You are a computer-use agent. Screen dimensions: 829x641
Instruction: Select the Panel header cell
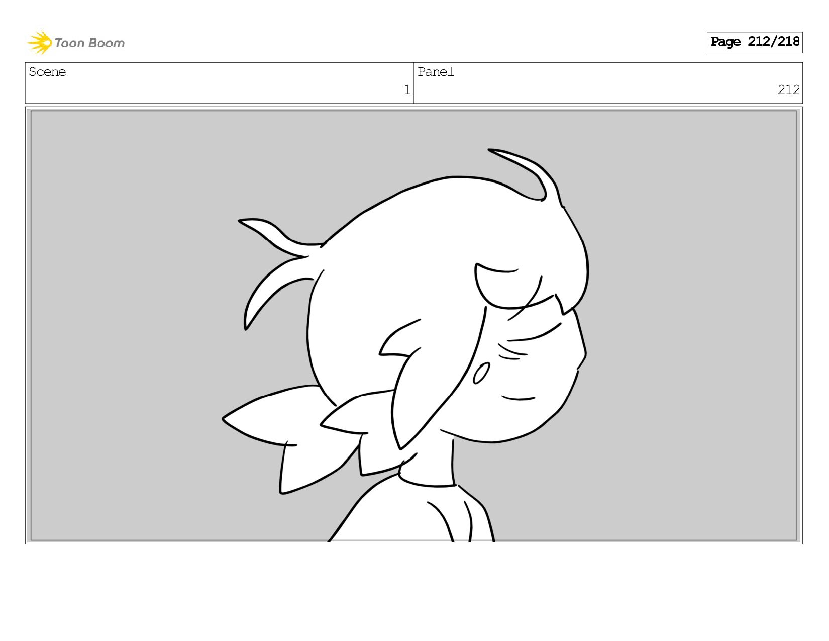608,83
